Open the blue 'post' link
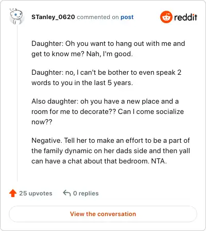 pyautogui.click(x=127, y=17)
